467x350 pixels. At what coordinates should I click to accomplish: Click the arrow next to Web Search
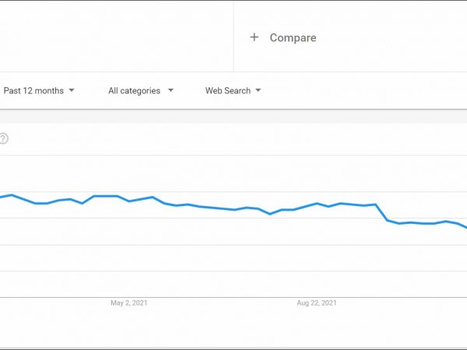pyautogui.click(x=258, y=91)
